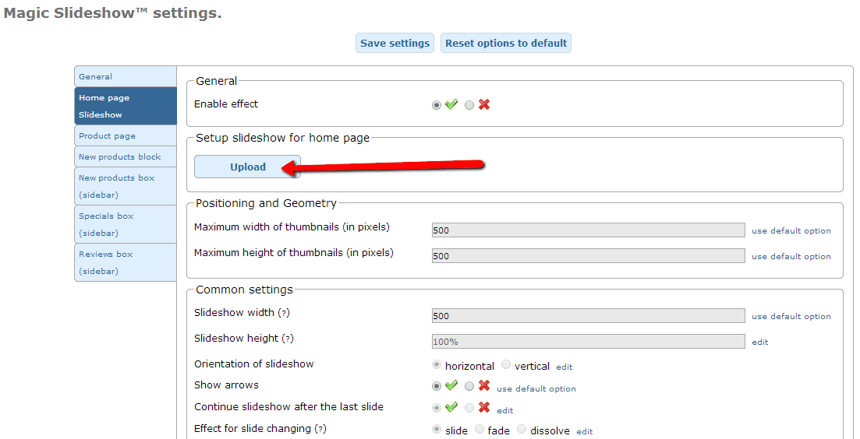Open the New products block tab
This screenshot has width=860, height=439.
click(x=126, y=156)
